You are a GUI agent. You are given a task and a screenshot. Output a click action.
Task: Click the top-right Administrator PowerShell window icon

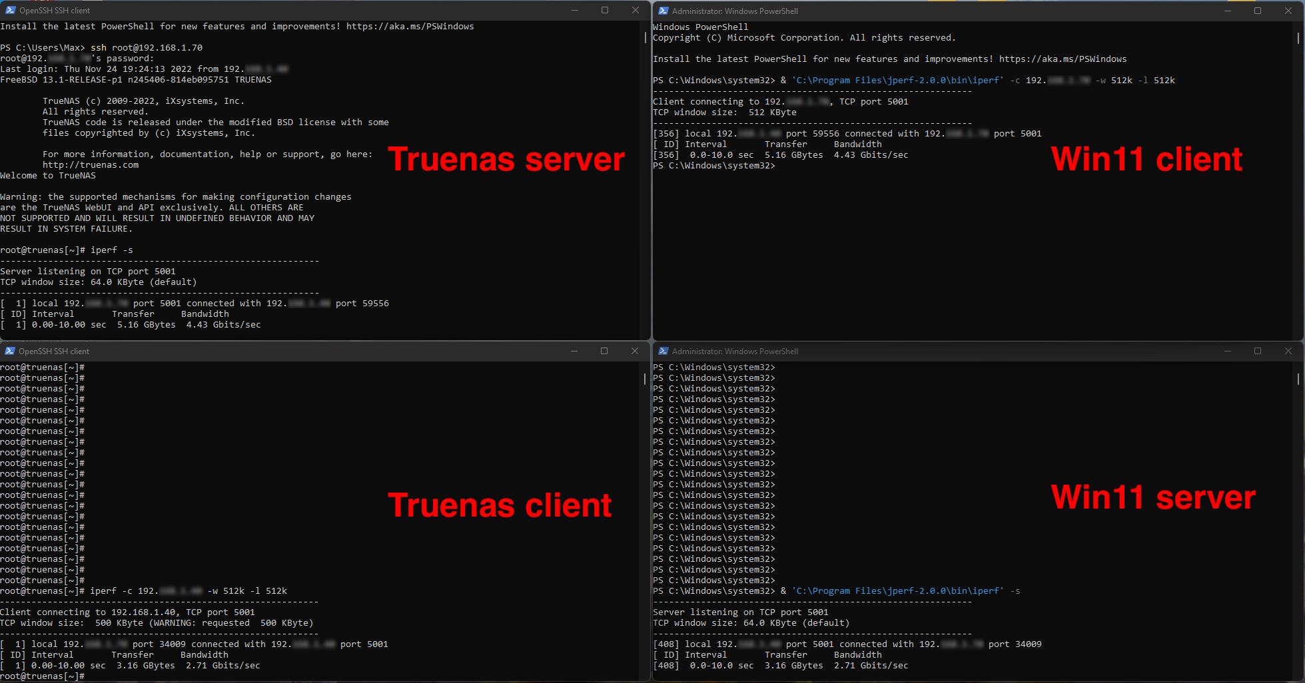pos(663,11)
